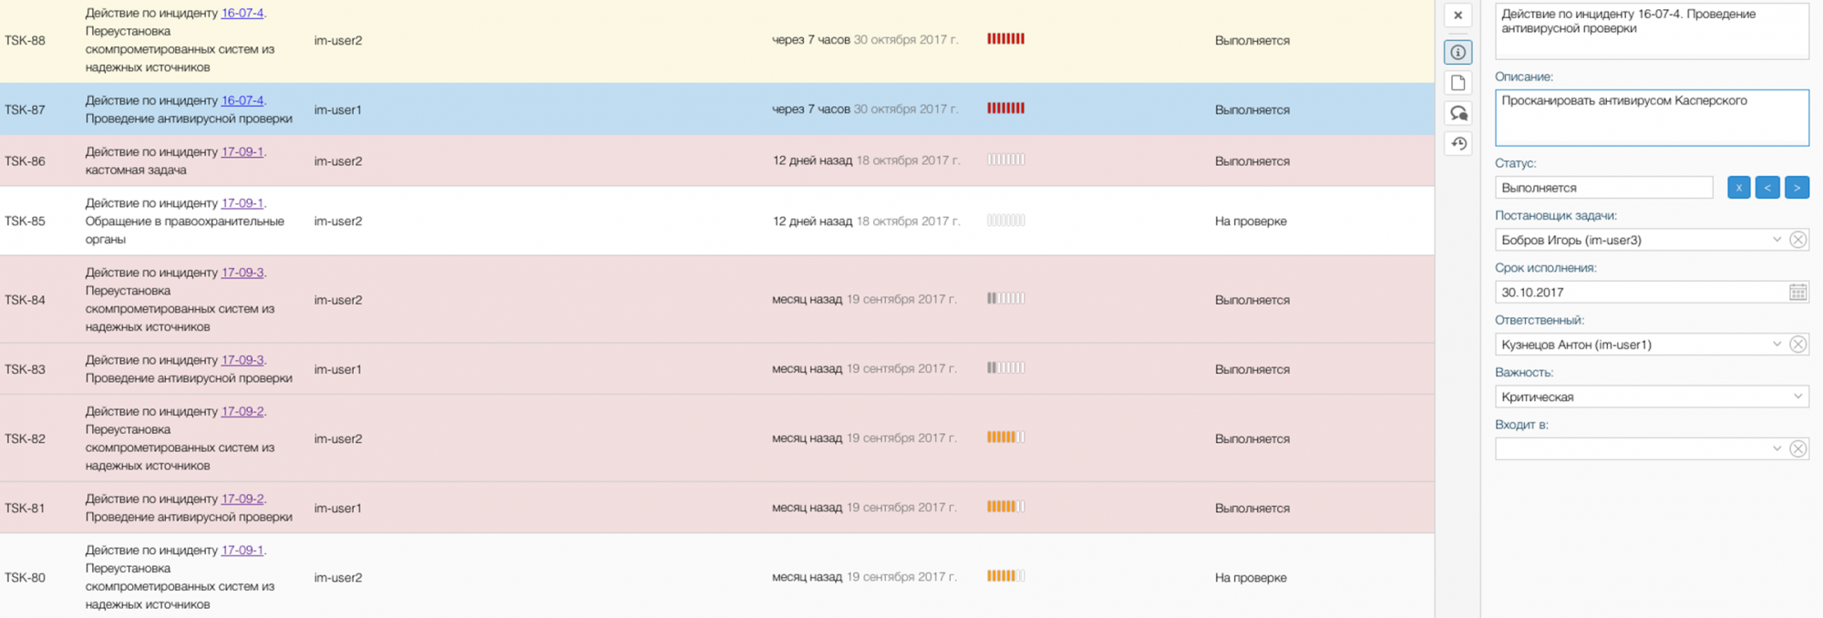Expand the Постановщик задачи dropdown
Viewport: 1823px width, 618px height.
click(x=1777, y=240)
